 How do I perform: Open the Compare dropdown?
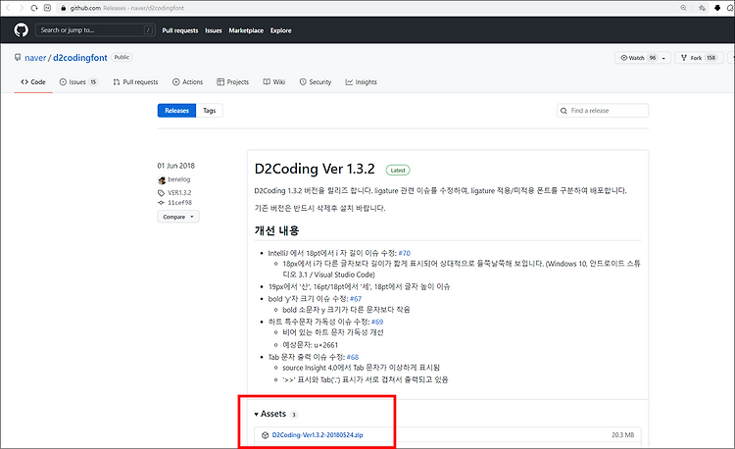(x=178, y=217)
